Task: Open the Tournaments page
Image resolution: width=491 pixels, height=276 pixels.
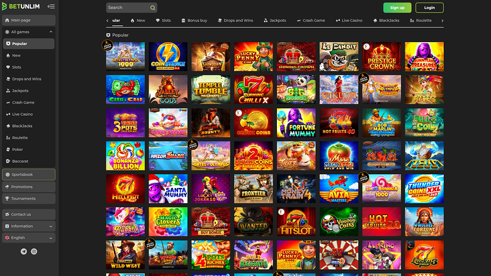Action: tap(29, 199)
